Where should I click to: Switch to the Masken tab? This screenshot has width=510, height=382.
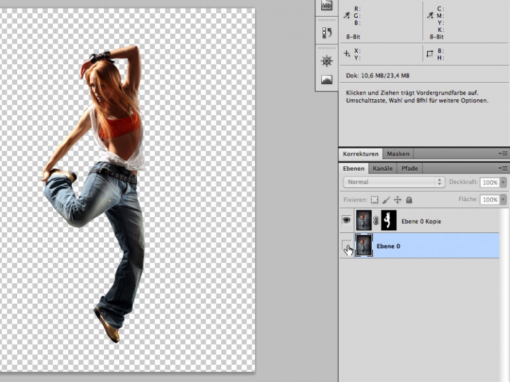[x=398, y=154]
